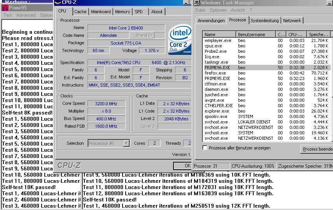
Task: Click the Bus Speed value 400.0 MHz
Action: pos(106,119)
